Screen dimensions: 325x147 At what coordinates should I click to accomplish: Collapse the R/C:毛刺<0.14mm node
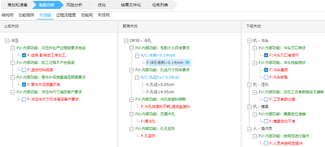[137, 56]
